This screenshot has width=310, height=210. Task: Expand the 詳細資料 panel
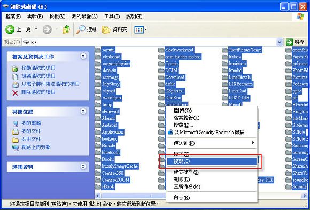83,167
